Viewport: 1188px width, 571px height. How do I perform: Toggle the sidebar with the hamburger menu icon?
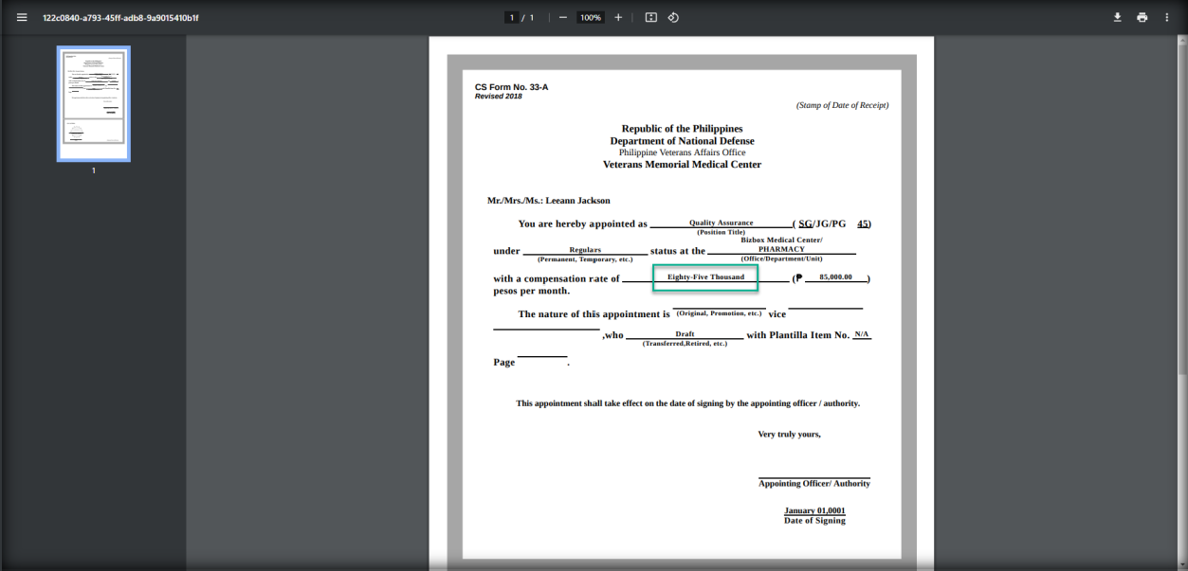click(x=22, y=17)
